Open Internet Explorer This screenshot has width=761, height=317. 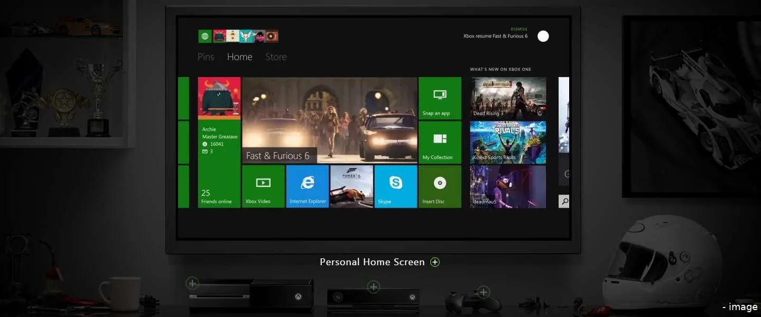coord(307,186)
